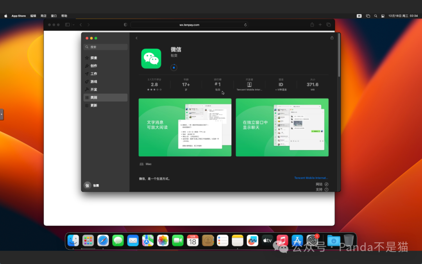Open the 帮助 menu

[64, 16]
